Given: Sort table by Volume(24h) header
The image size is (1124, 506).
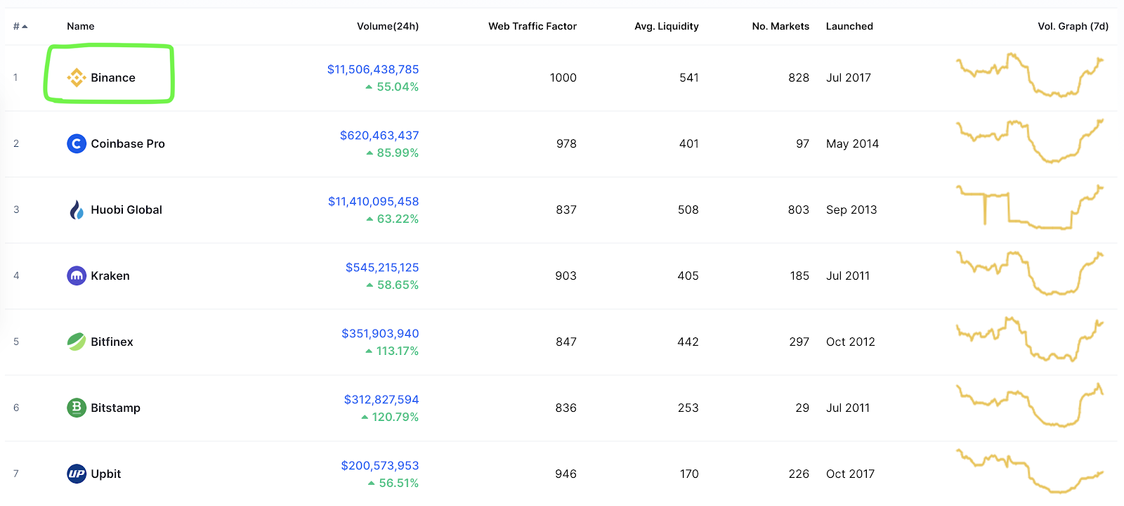Looking at the screenshot, I should 387,27.
